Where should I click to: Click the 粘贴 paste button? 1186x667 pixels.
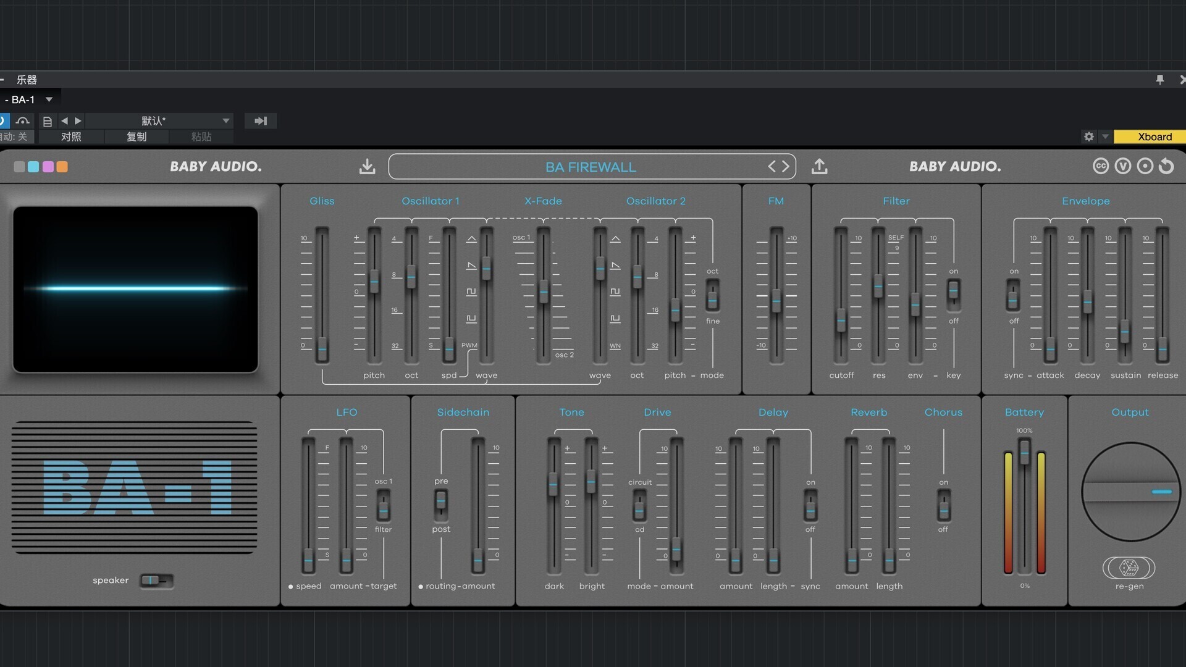click(201, 136)
